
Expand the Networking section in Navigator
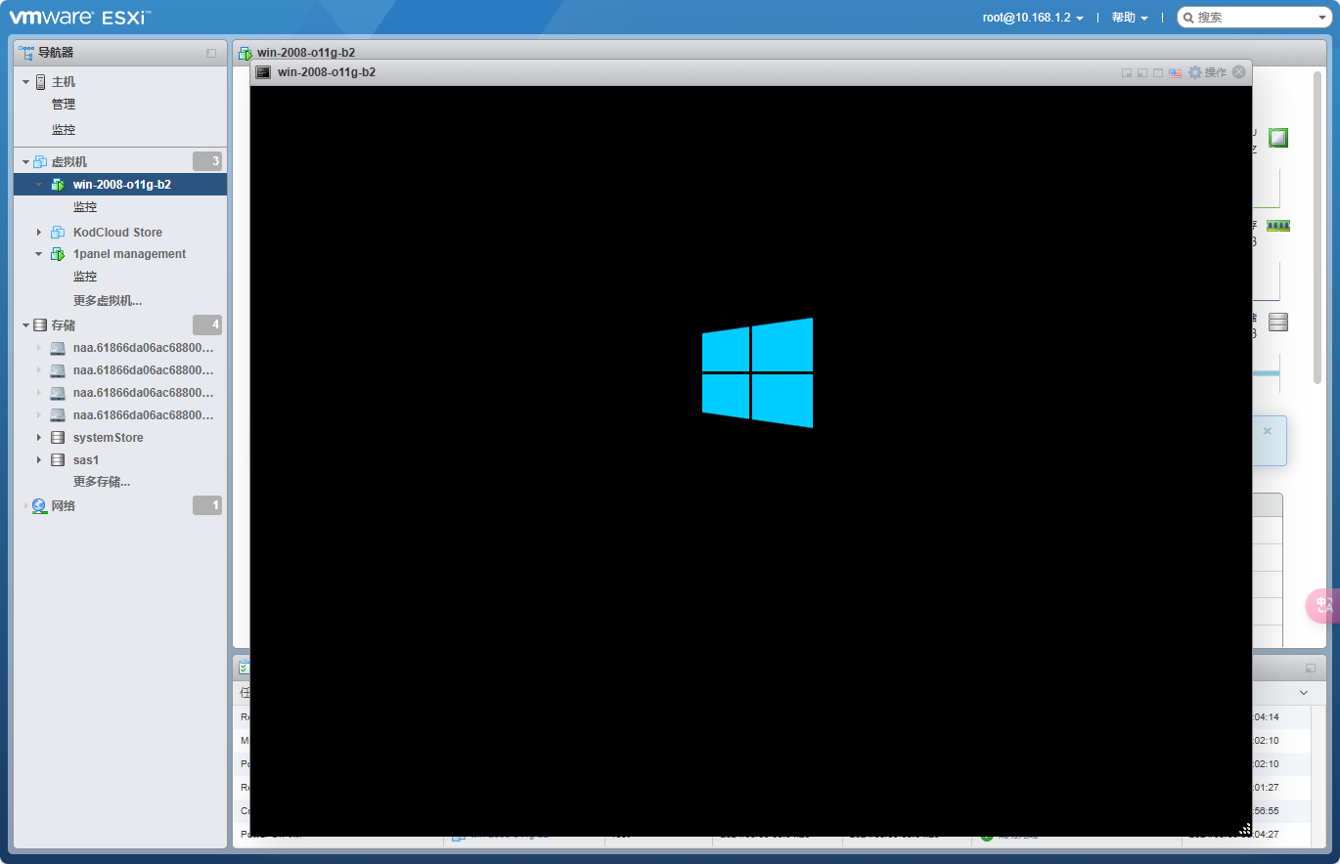point(25,506)
